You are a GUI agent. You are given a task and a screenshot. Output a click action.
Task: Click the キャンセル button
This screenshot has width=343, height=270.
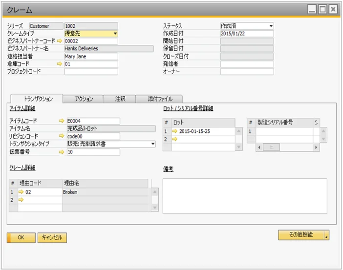[x=52, y=238]
